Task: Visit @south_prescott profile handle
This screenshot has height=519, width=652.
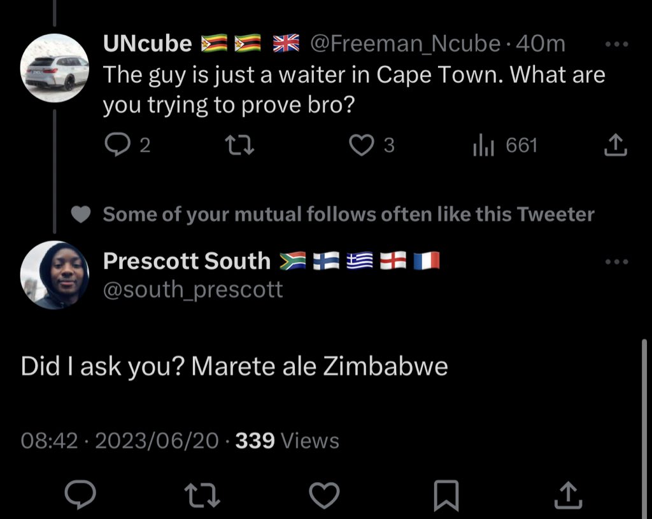Action: click(x=193, y=289)
